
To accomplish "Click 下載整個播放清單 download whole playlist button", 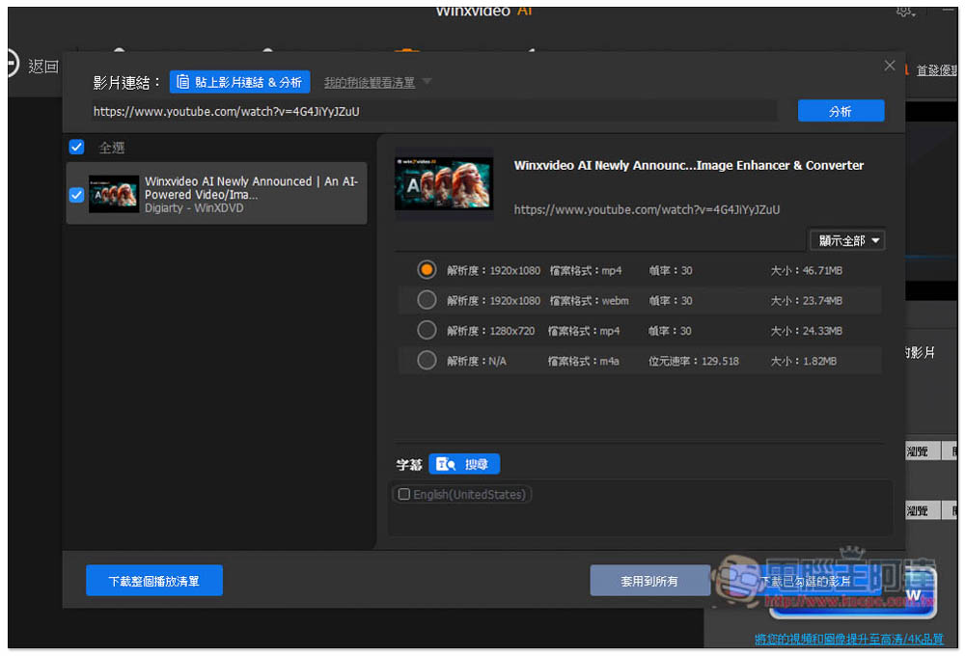I will tap(153, 581).
